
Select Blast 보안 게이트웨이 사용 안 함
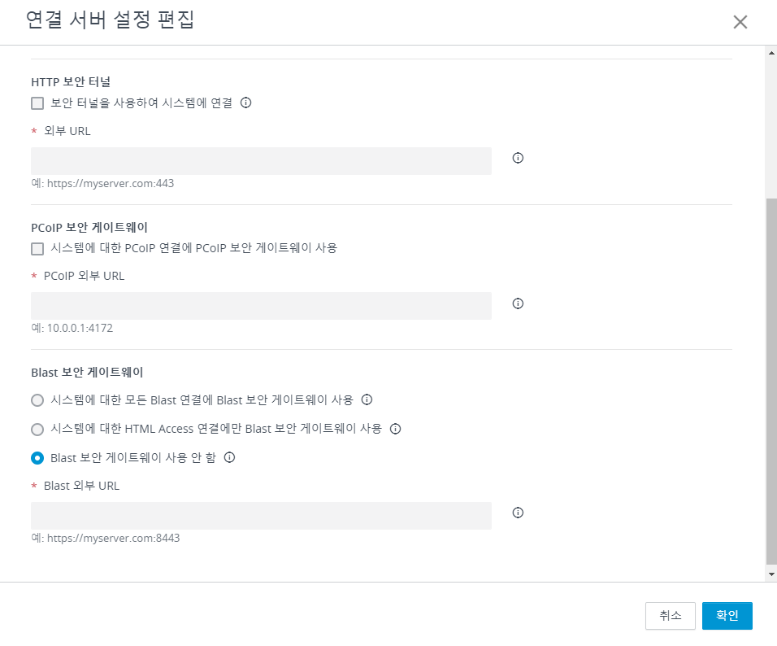point(37,458)
